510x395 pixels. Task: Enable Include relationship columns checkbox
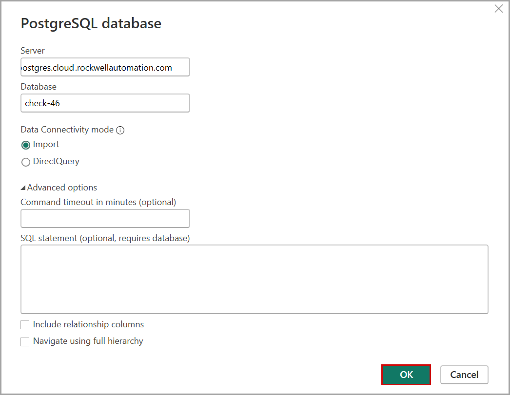pos(25,325)
